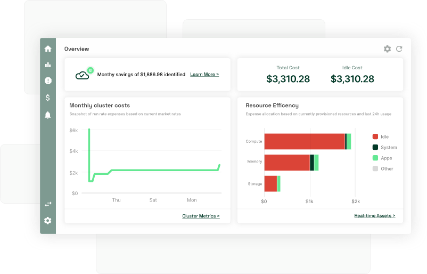Click the green savings count badge
Image resolution: width=427 pixels, height=274 pixels.
tap(90, 70)
